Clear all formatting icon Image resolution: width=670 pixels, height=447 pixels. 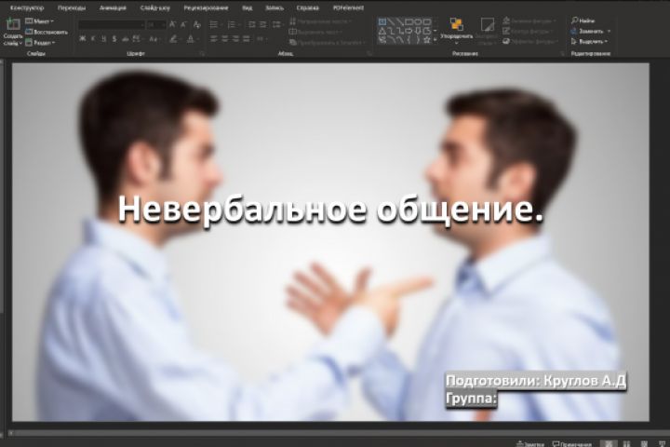click(x=197, y=25)
